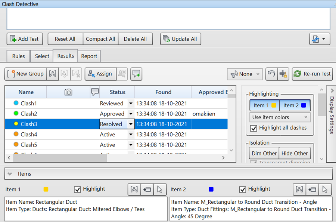Open Clash5 status dropdown
336x222 pixels.
tap(131, 145)
